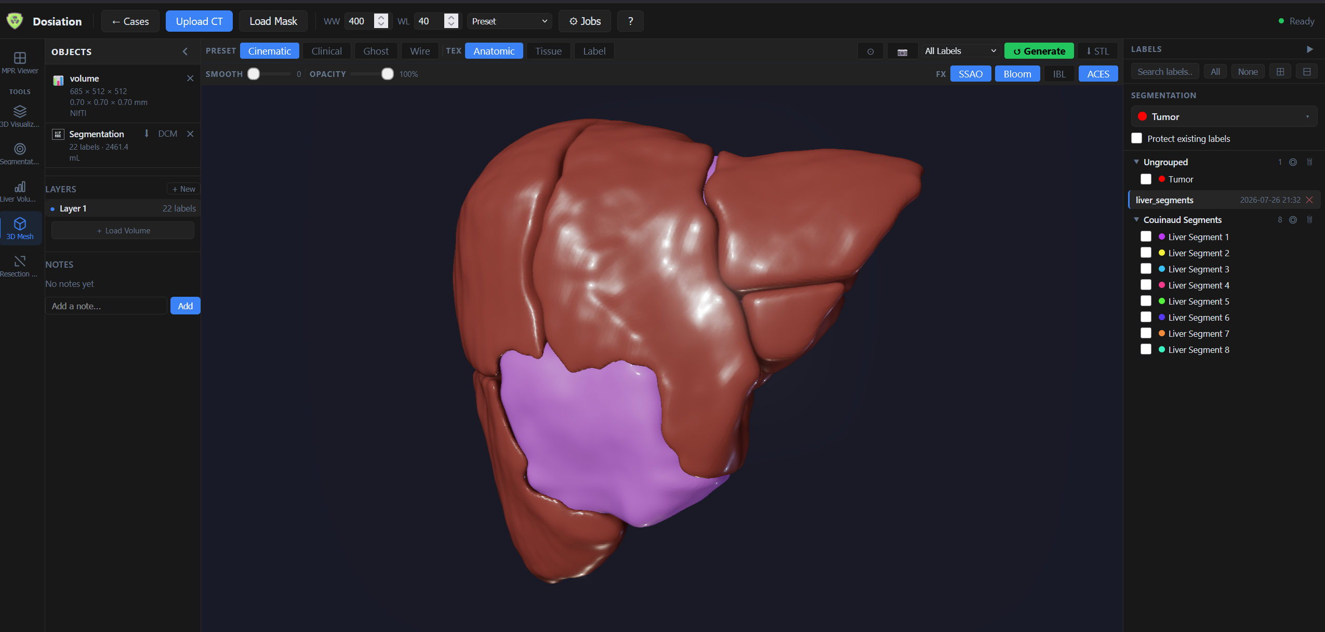Remove the Segmentation object
The width and height of the screenshot is (1325, 632).
[190, 134]
